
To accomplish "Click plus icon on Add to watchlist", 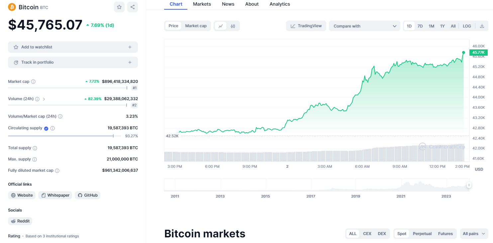I will click(130, 47).
